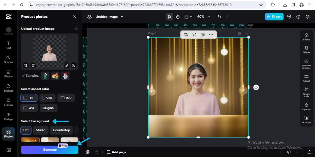Select 4:3 aspect ratio
Image resolution: width=315 pixels, height=157 pixels.
pos(29,108)
